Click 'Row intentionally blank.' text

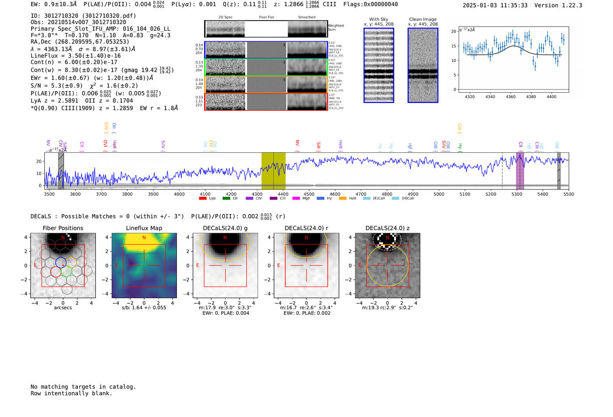(71, 393)
